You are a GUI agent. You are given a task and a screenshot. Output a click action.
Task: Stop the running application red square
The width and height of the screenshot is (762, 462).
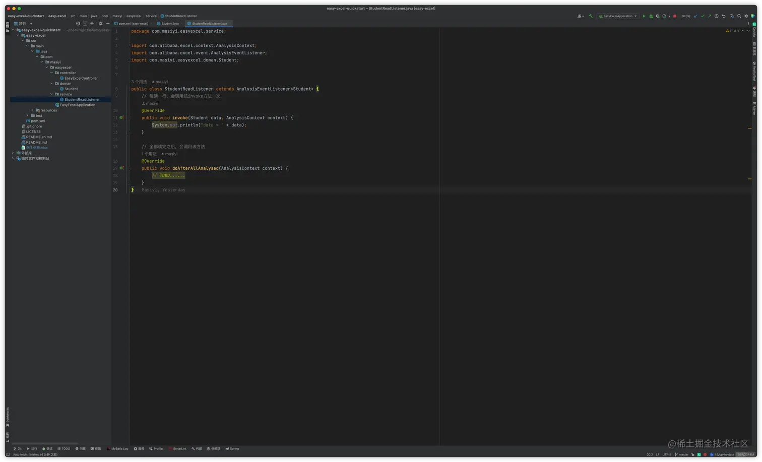click(x=675, y=16)
